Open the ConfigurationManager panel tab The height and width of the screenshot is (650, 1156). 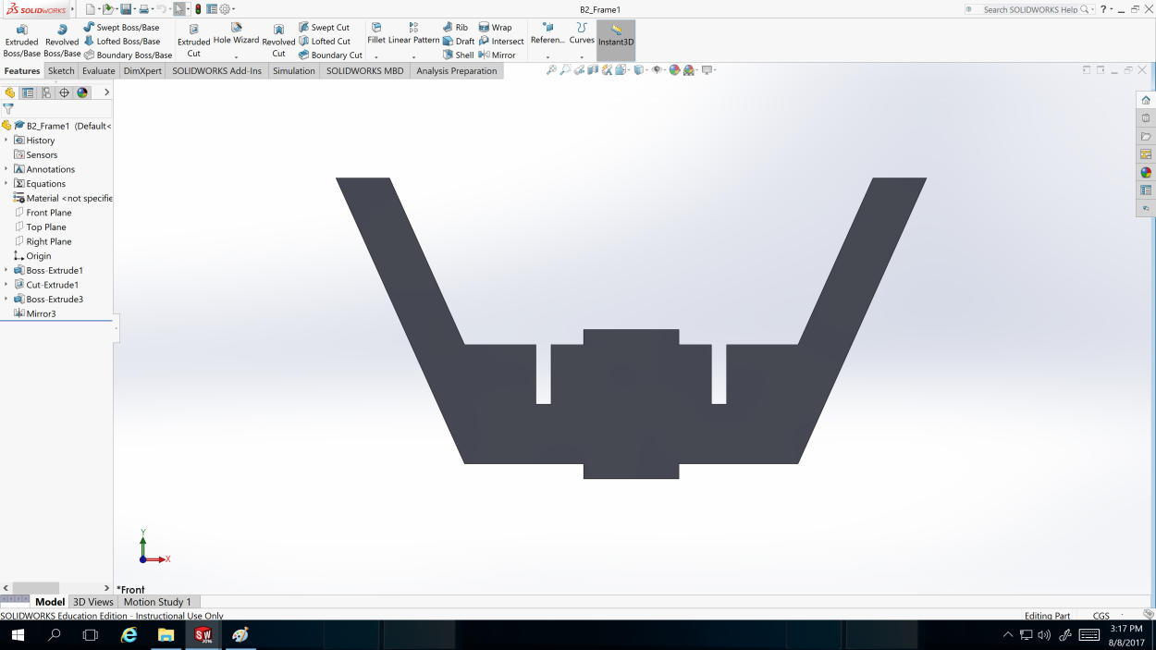tap(46, 92)
